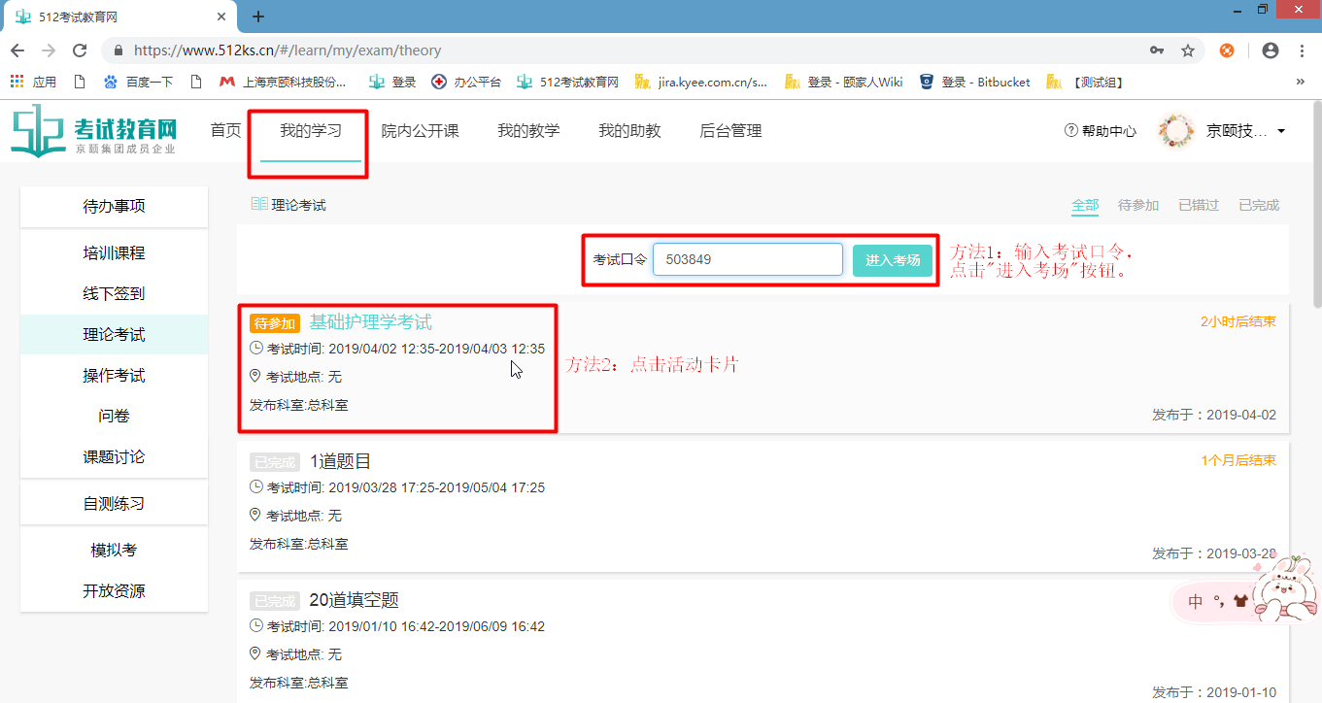Click the user avatar picture
The height and width of the screenshot is (703, 1322).
[1176, 131]
